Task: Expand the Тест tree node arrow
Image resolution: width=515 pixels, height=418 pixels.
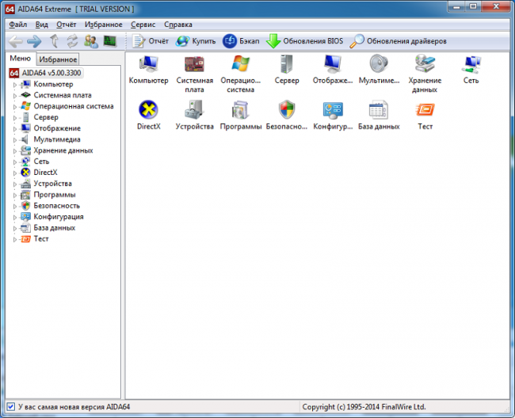Action: 15,239
